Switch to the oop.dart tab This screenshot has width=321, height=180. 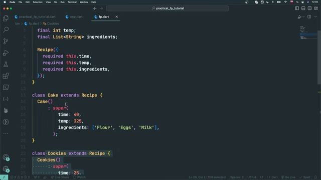tap(74, 16)
